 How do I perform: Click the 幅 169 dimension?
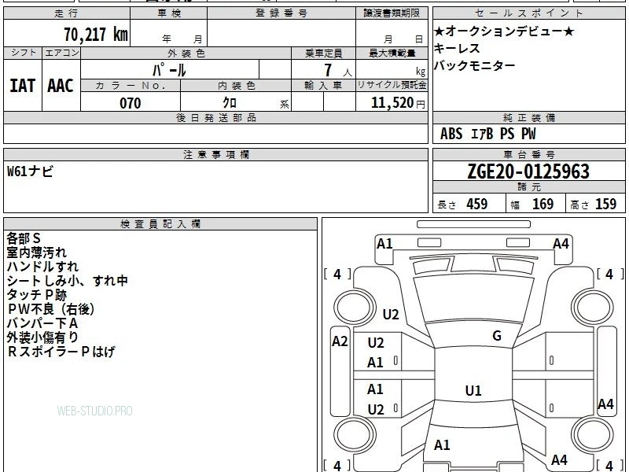coord(532,205)
